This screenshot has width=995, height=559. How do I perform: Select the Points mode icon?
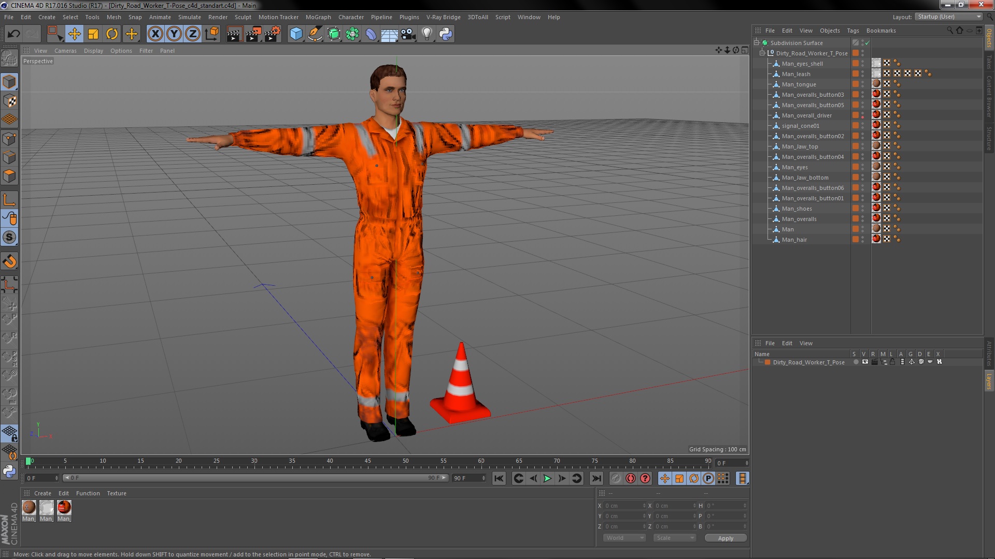[x=9, y=139]
